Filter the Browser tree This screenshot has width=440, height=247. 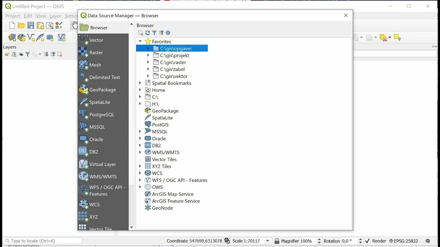[154, 33]
